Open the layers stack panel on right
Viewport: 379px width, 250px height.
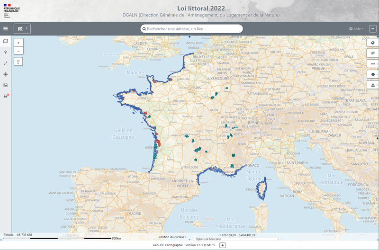pyautogui.click(x=373, y=54)
